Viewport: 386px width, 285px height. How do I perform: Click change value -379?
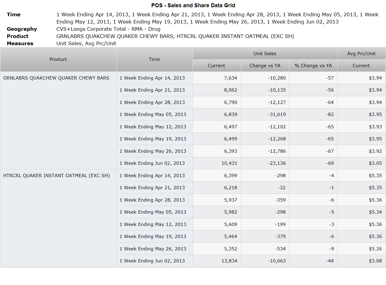pos(265,236)
